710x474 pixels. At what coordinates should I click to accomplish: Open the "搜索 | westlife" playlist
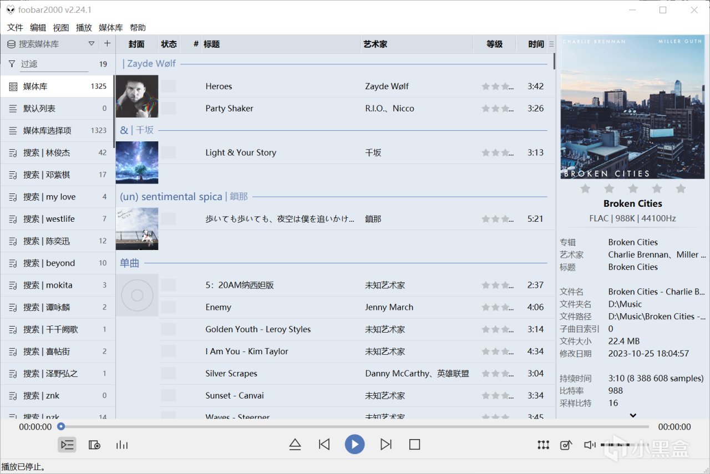(58, 218)
